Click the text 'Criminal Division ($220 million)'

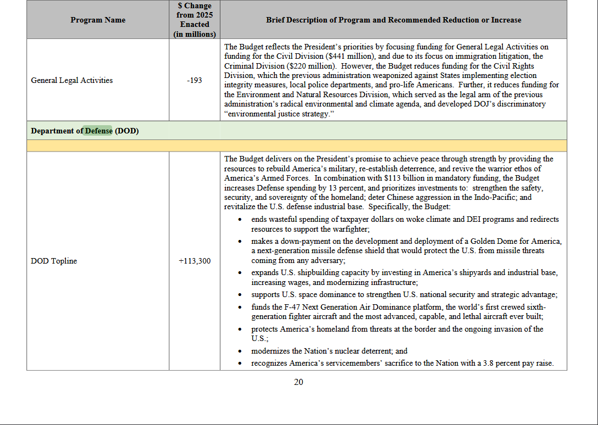click(x=280, y=66)
